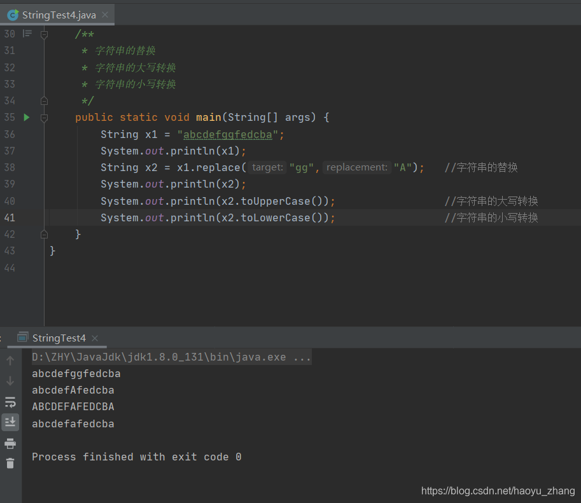The width and height of the screenshot is (581, 503).
Task: Click the 'target:' parameter hint on line 38
Action: 267,167
